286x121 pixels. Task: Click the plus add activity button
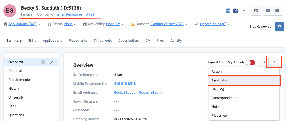point(274,62)
